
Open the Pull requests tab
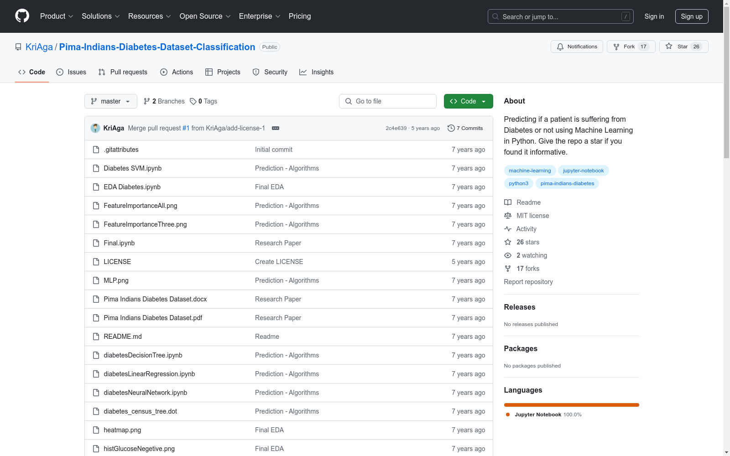[123, 72]
